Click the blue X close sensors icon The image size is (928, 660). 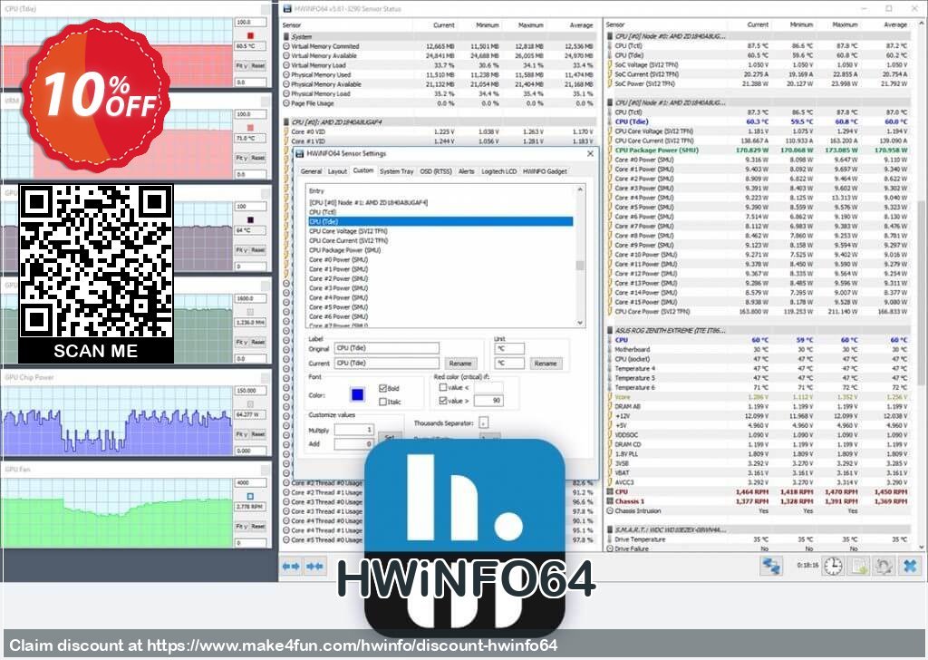[910, 566]
